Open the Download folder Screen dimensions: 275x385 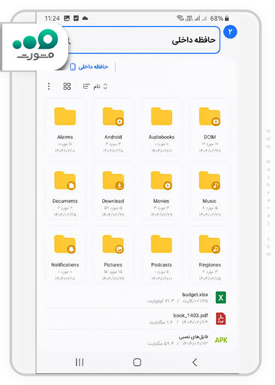[x=113, y=190]
